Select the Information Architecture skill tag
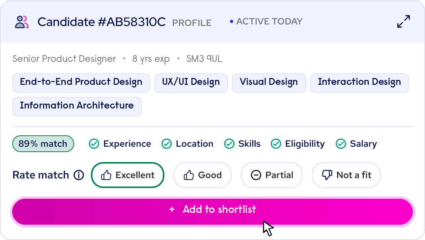The width and height of the screenshot is (425, 240). pyautogui.click(x=77, y=107)
